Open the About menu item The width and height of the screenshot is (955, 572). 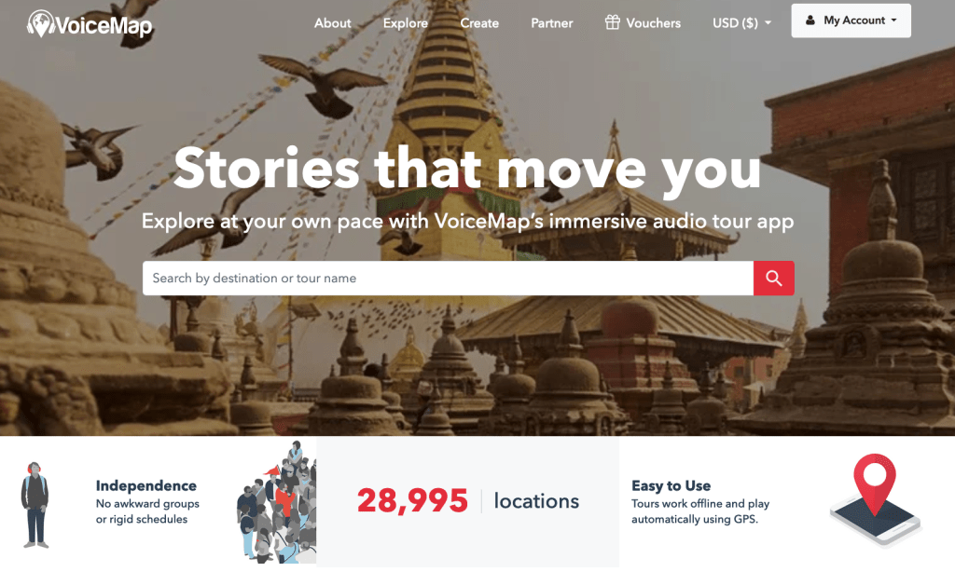pyautogui.click(x=333, y=23)
